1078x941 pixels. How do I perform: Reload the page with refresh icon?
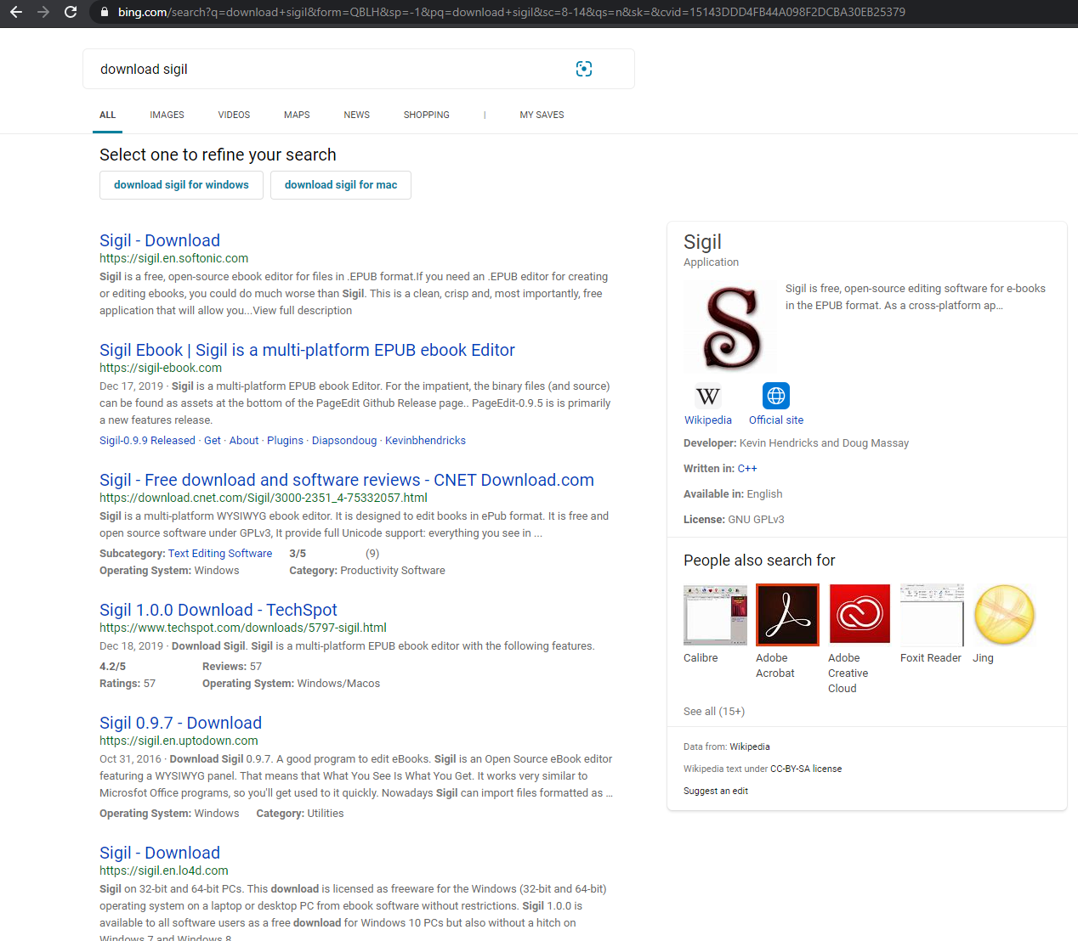71,12
